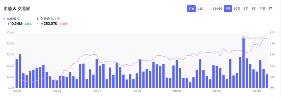Viewport: 281px width, 98px height.
Task: Click Ethereum symbol beside 10.34M value
Action: [8, 24]
